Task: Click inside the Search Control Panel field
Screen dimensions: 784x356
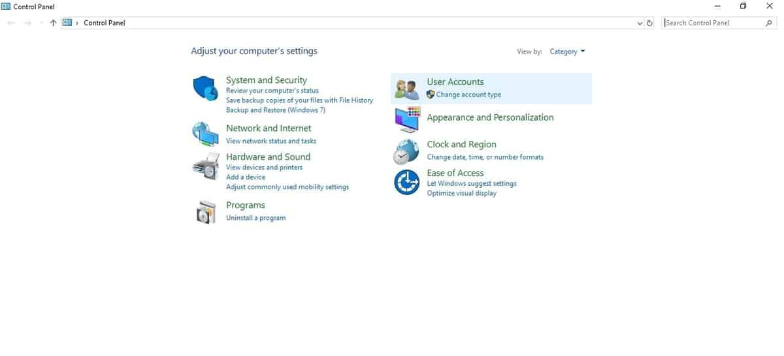Action: (x=715, y=23)
